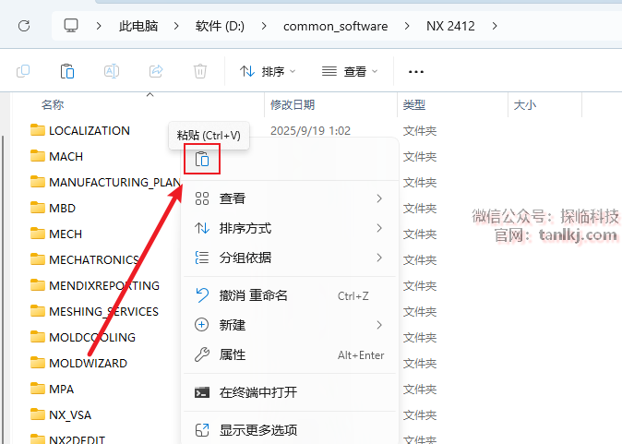Go to 软件 (D:) in address bar
Screen dimensions: 622x444
click(x=220, y=26)
